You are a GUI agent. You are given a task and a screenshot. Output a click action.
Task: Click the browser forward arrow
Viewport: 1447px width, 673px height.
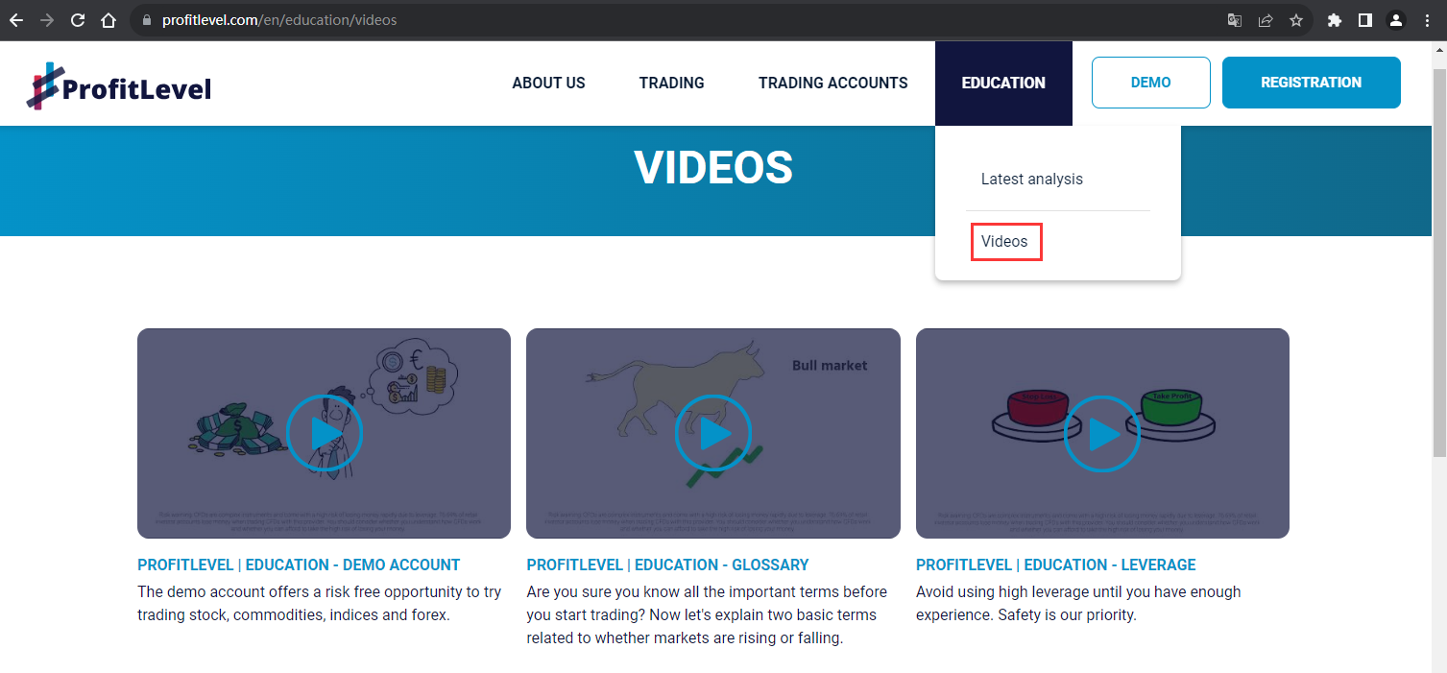[47, 20]
